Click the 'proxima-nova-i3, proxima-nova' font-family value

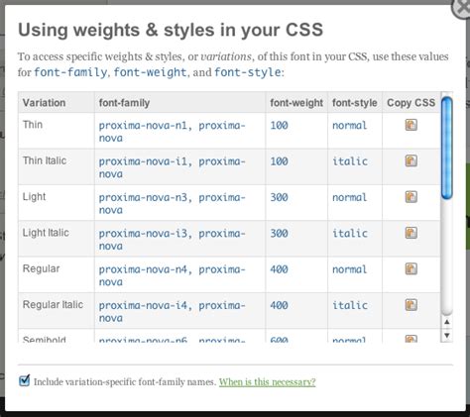click(172, 240)
